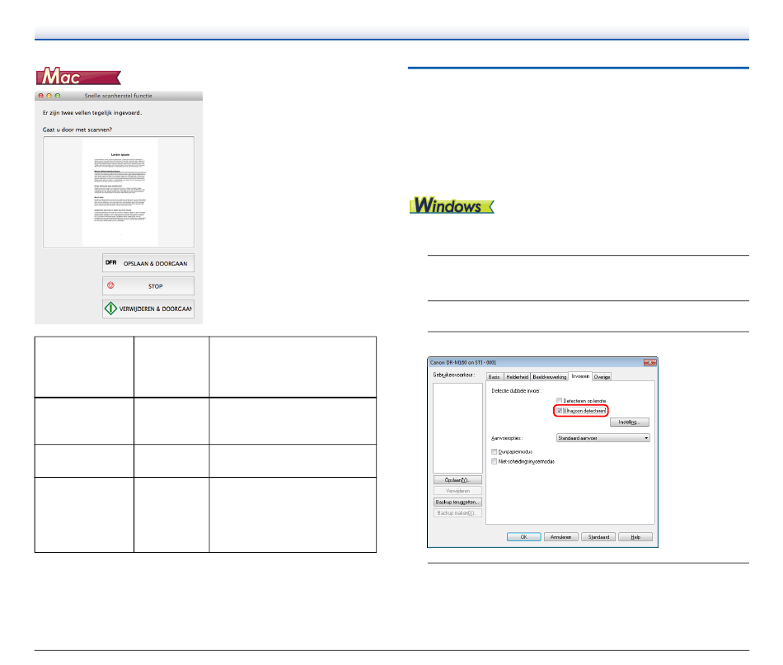
Task: Switch to the Basis tab
Action: [495, 376]
